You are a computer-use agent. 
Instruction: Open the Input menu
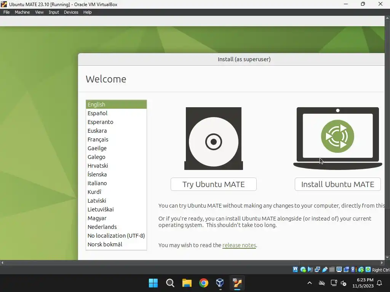coord(54,12)
